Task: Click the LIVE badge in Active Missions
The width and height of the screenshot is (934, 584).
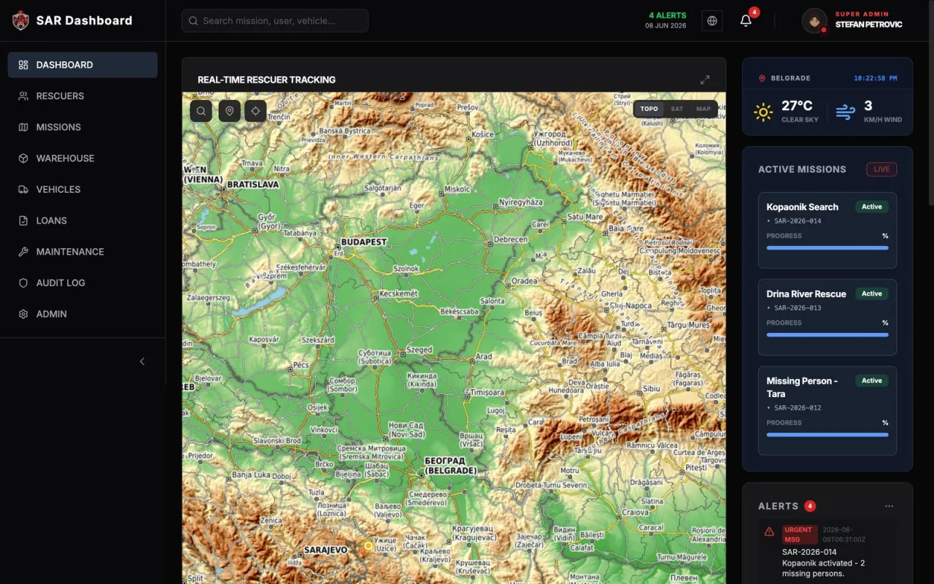Action: click(x=881, y=169)
